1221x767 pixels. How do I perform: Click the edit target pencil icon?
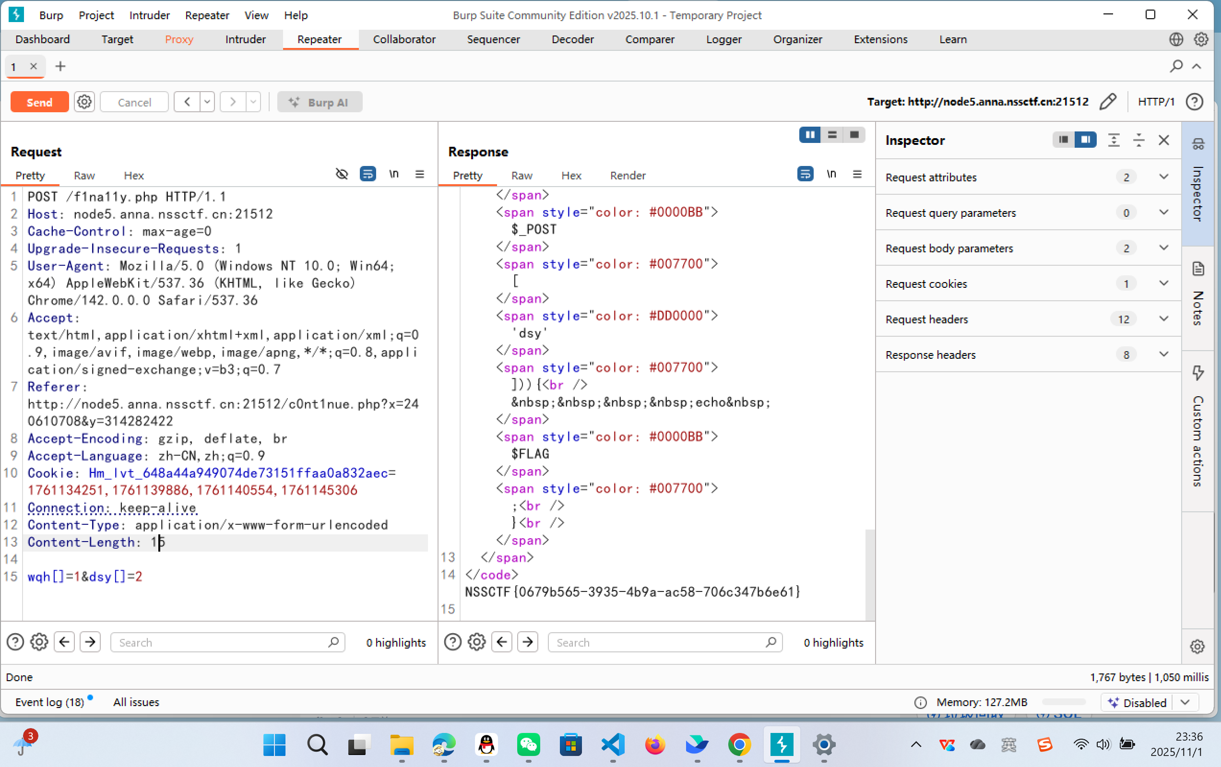(1108, 102)
